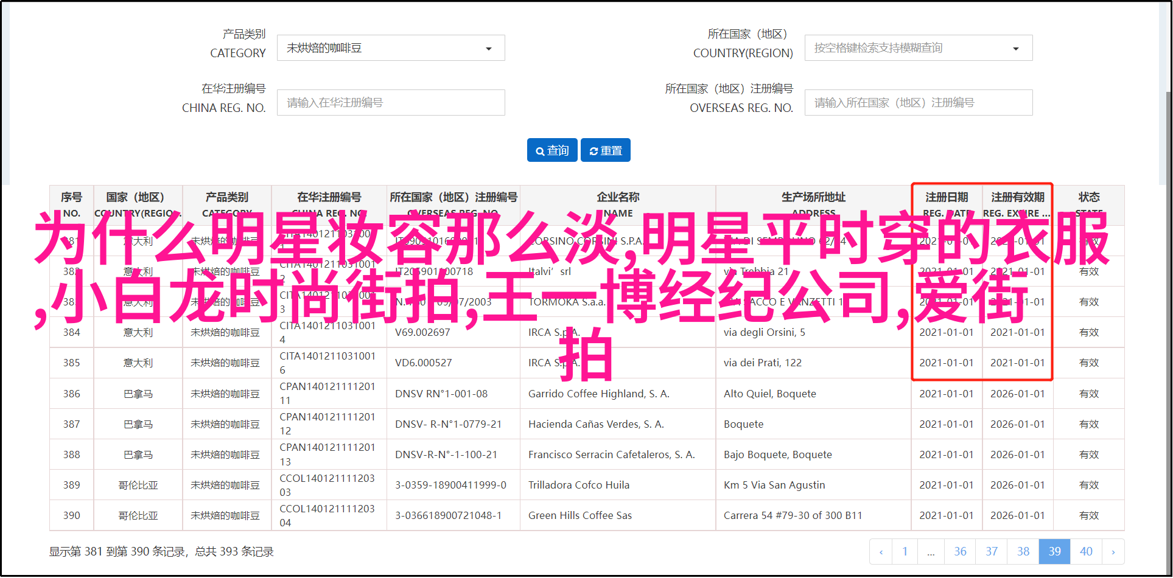This screenshot has width=1173, height=578.
Task: Select the Garrido Coffee Highland row
Action: (x=598, y=394)
